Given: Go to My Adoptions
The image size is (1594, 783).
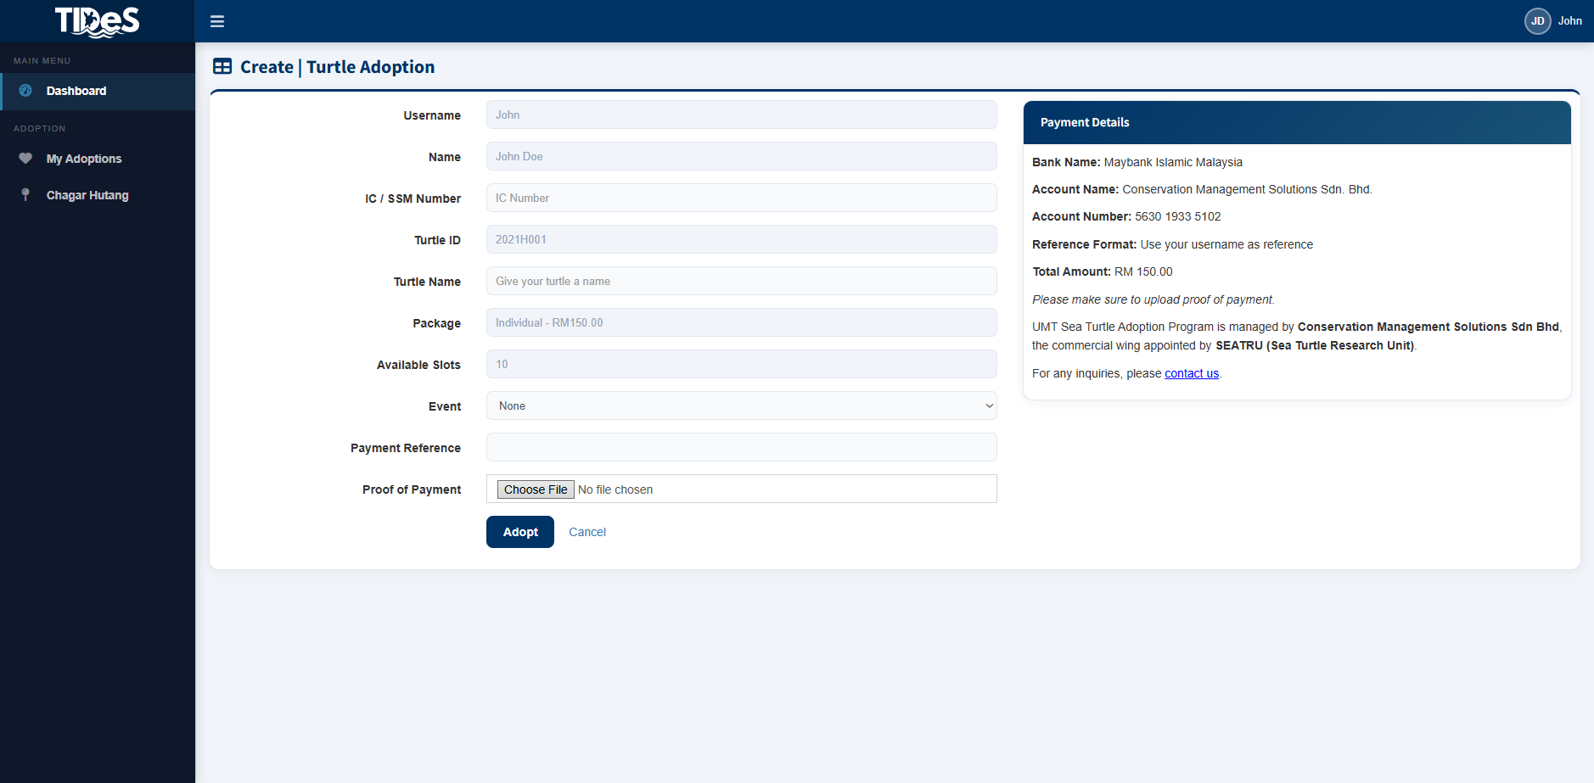Looking at the screenshot, I should 98,159.
